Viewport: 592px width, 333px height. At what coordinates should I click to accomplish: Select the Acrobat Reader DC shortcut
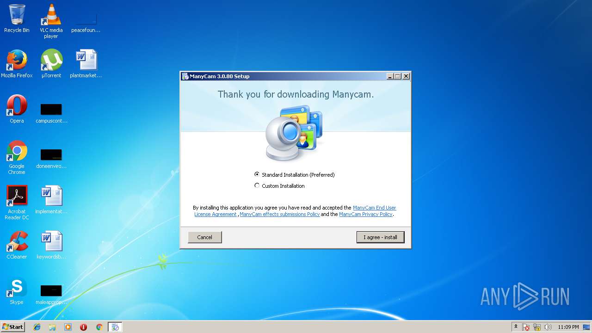(17, 203)
